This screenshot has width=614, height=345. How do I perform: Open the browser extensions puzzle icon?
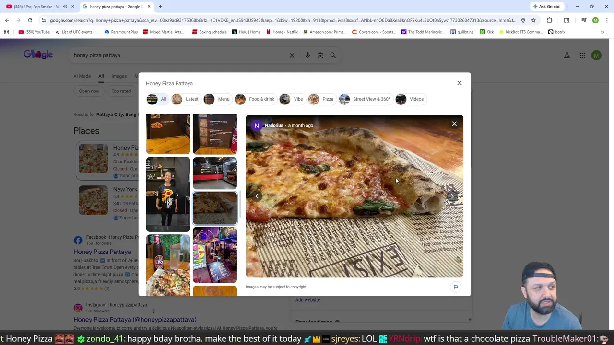click(x=550, y=20)
